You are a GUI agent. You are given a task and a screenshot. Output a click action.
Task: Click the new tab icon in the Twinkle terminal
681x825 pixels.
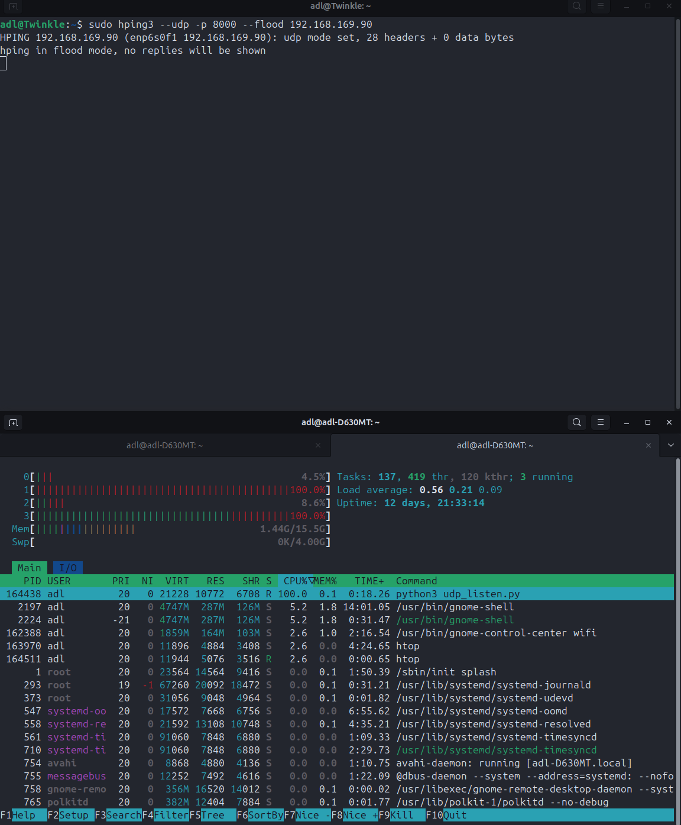pos(13,6)
